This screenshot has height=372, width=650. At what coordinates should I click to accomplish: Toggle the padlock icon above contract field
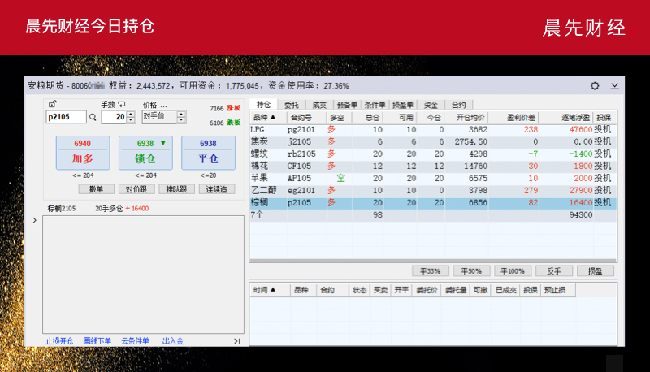(x=53, y=104)
